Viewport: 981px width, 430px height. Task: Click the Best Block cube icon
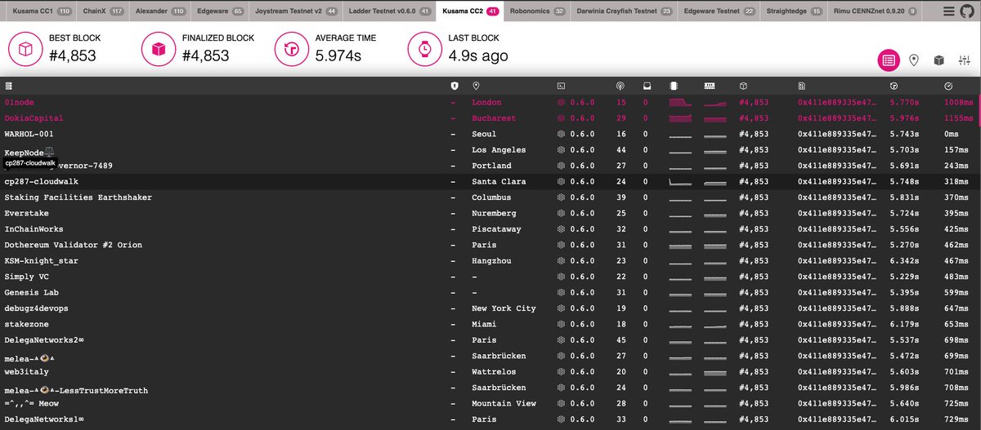tap(25, 49)
